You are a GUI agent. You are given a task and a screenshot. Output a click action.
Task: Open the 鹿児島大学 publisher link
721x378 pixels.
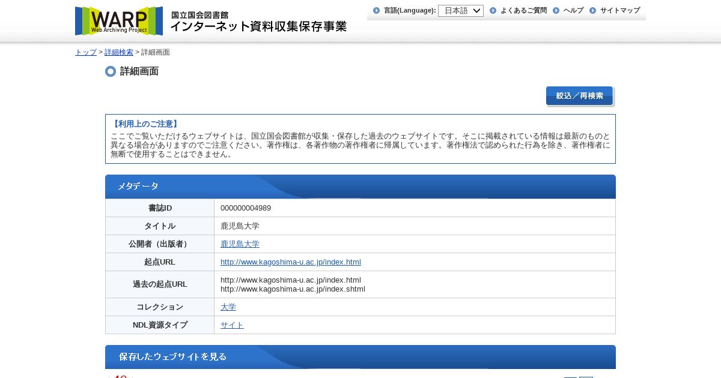pyautogui.click(x=240, y=244)
